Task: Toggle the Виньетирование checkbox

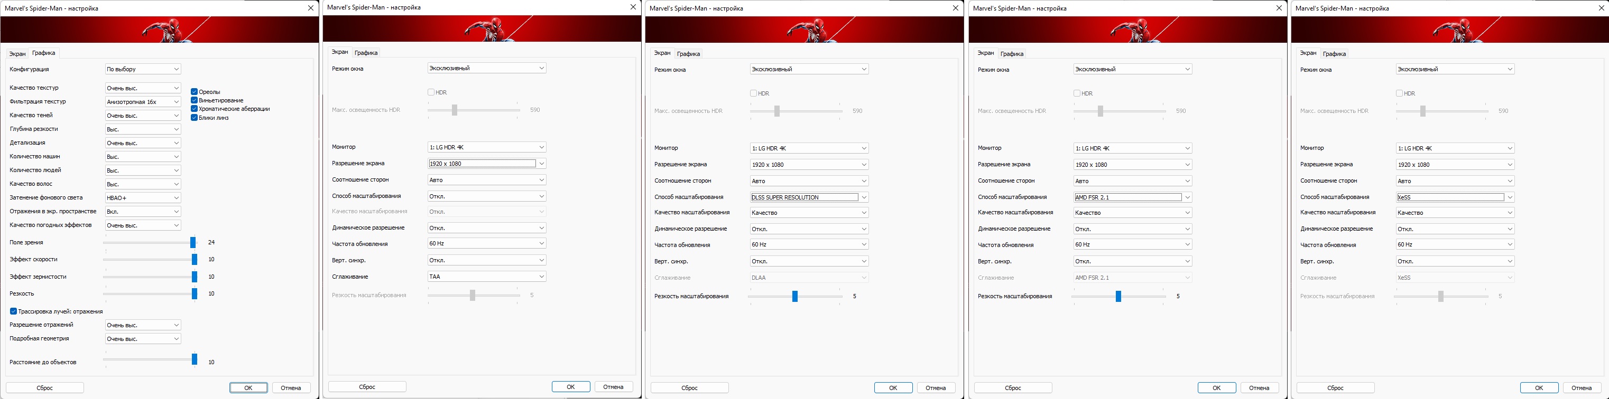Action: [x=195, y=100]
